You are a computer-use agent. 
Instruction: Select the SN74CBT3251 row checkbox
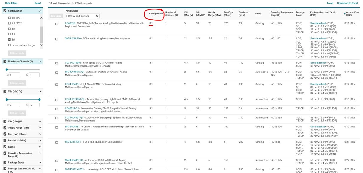click(x=57, y=143)
